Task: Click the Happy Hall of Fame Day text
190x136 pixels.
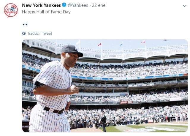Action: (47, 12)
